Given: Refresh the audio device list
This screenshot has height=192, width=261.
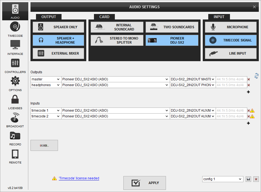Looking at the screenshot, I should click(256, 76).
